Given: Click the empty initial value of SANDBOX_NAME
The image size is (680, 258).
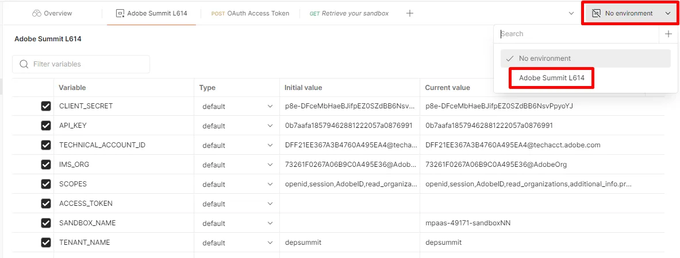Looking at the screenshot, I should click(349, 223).
